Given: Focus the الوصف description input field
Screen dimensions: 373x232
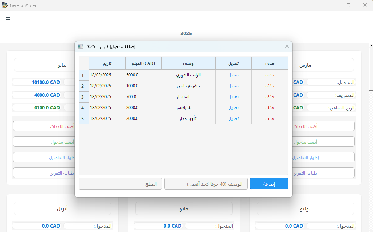Looking at the screenshot, I should [x=206, y=184].
